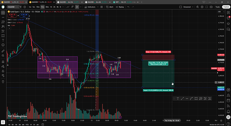Viewport: 231px width, 126px height.
Task: Select the 1D date range
Action: pos(9,125)
